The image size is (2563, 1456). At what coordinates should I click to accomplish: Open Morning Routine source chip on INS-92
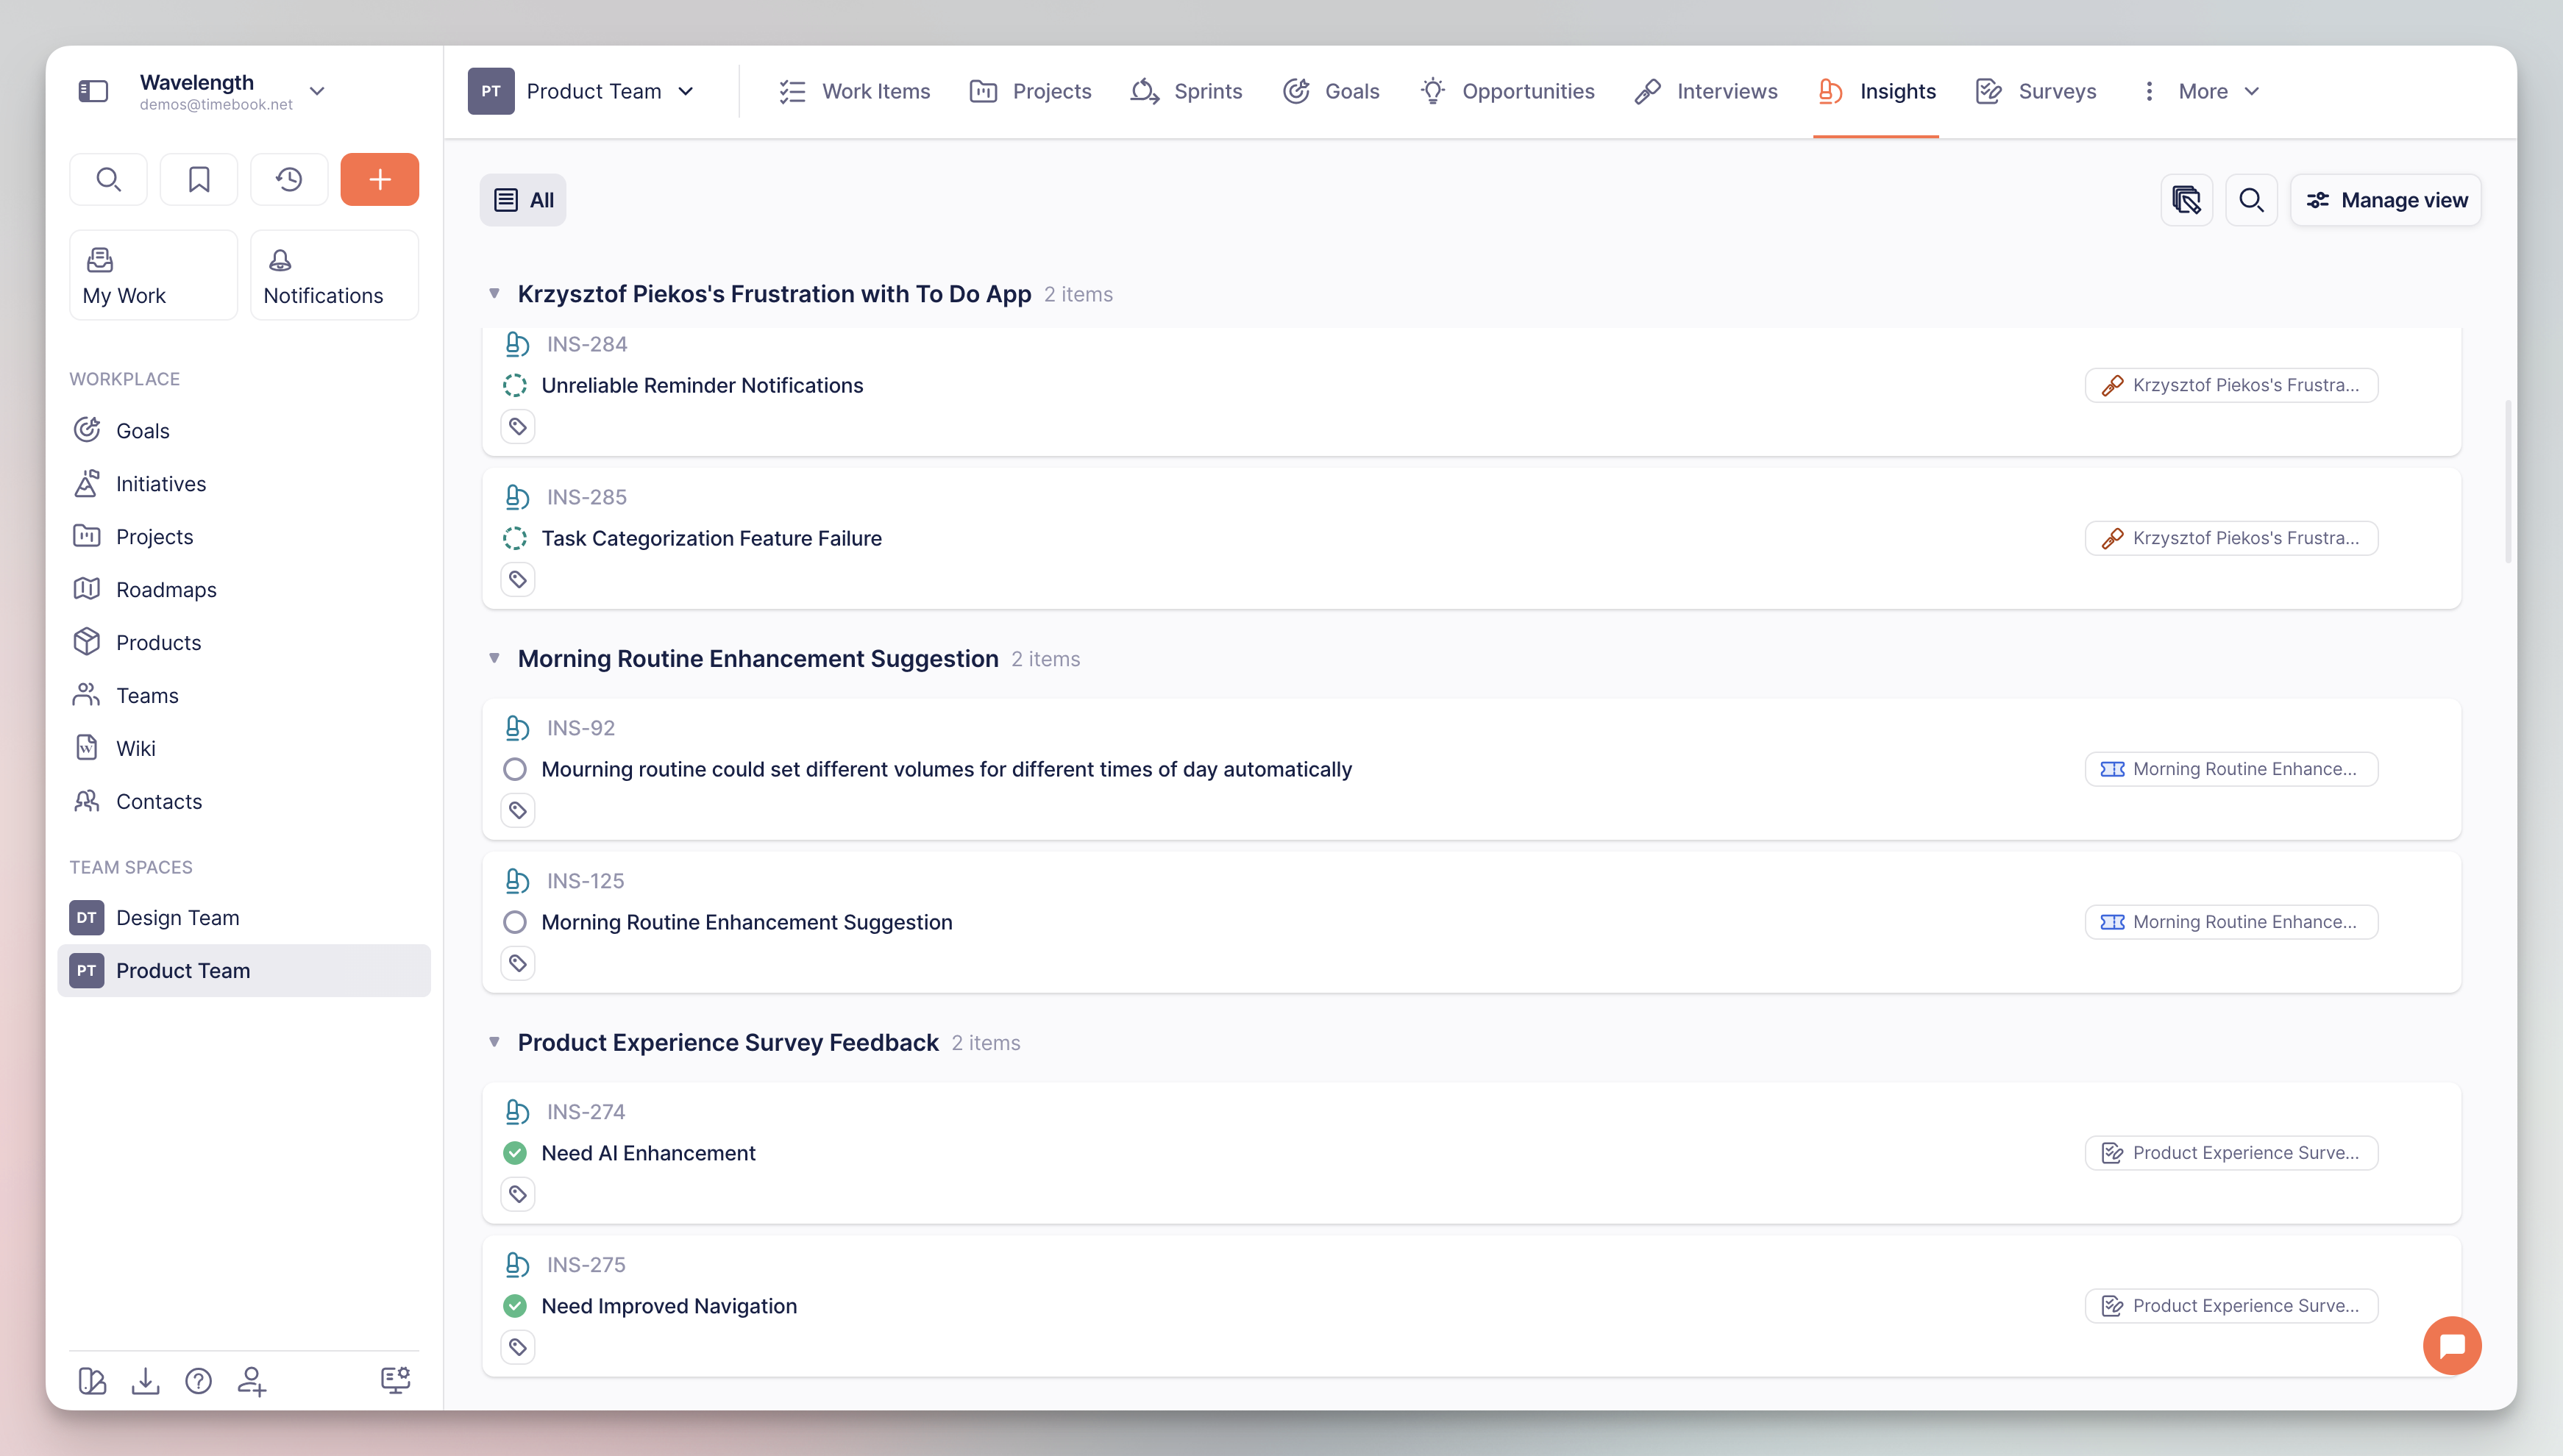pos(2231,769)
